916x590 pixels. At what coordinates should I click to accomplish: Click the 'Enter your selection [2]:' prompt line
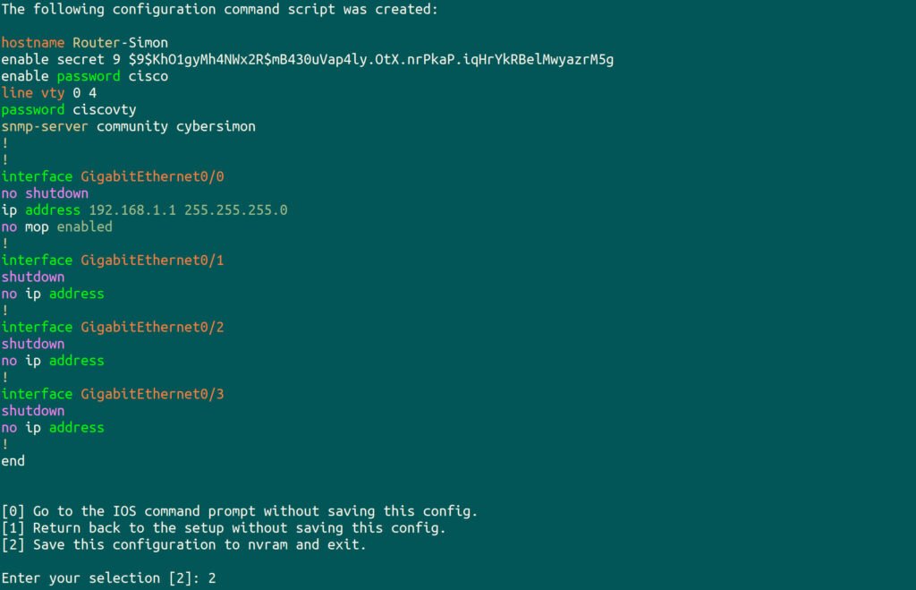coord(108,578)
